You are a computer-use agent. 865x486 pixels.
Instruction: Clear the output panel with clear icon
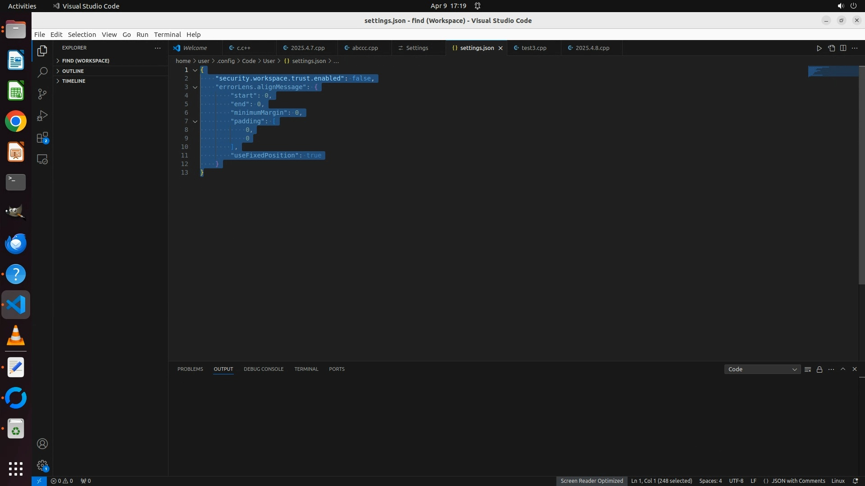[808, 369]
